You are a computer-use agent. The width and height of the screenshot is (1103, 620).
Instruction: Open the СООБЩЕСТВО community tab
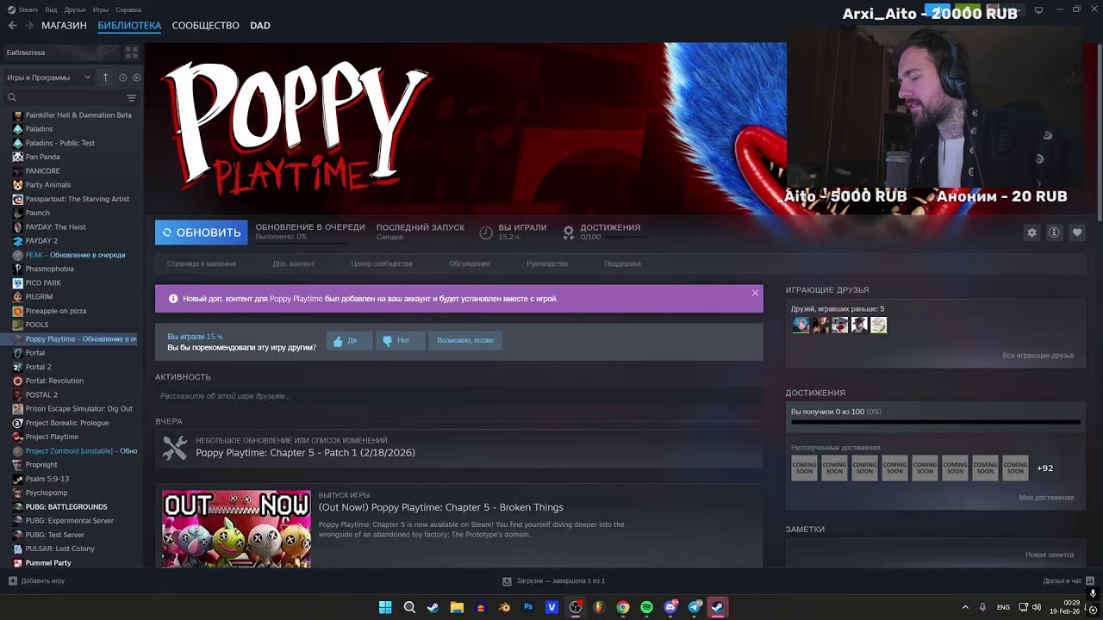tap(205, 26)
